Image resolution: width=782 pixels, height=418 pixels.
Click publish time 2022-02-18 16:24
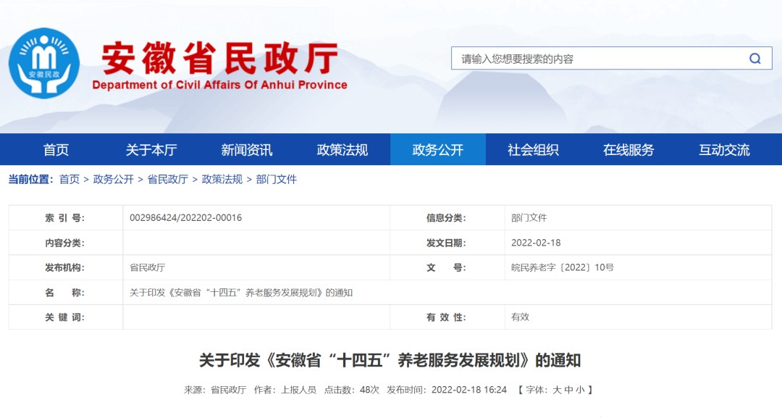[468, 390]
